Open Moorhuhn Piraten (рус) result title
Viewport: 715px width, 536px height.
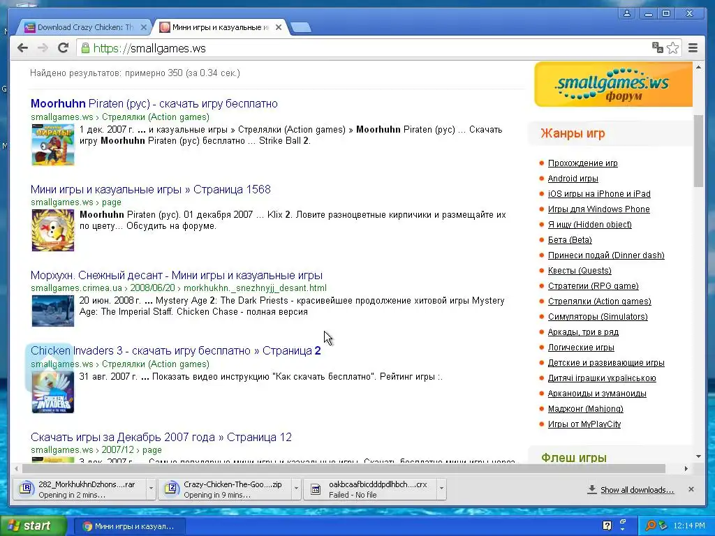(x=154, y=103)
